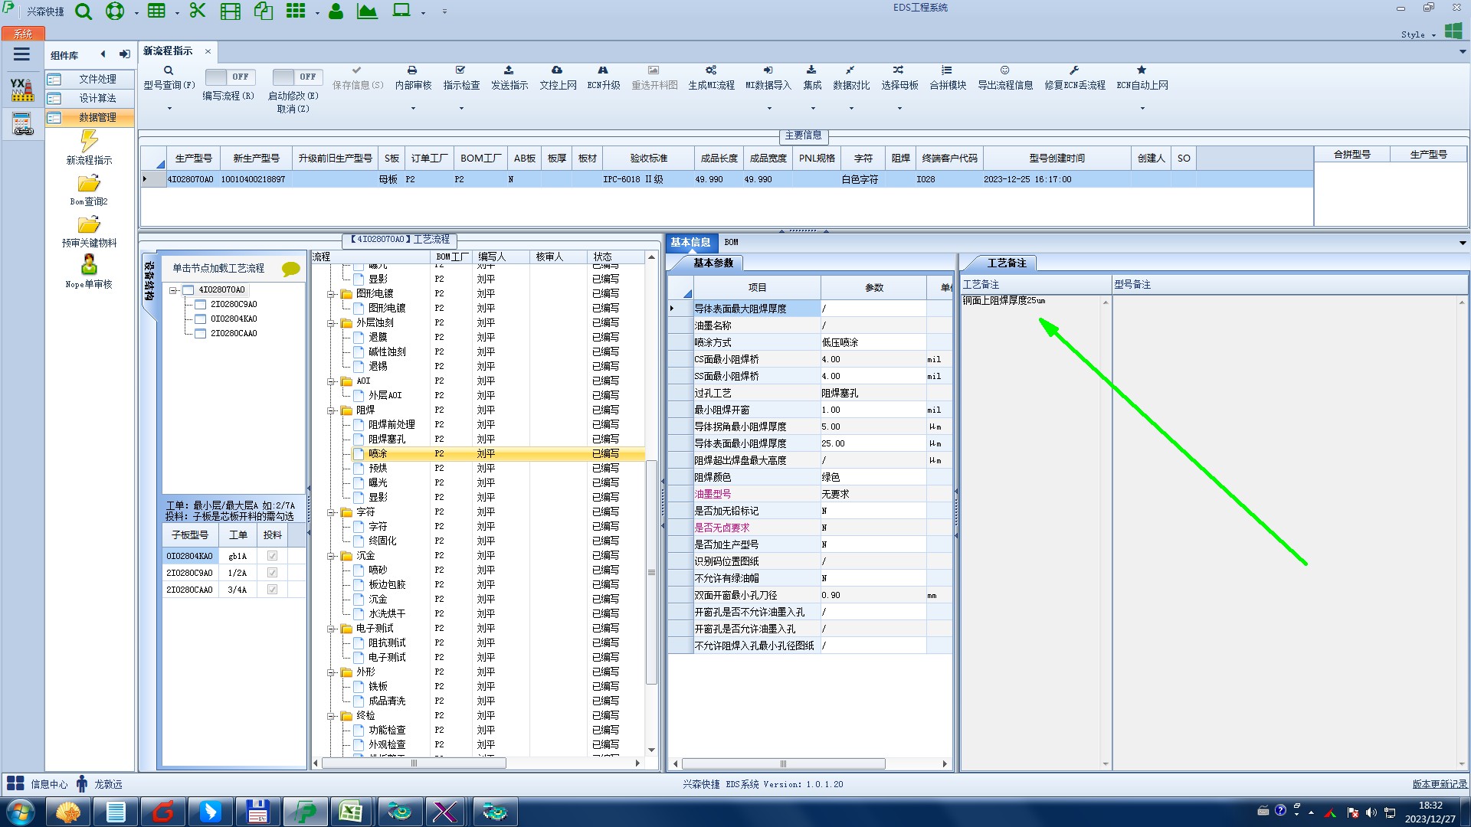Open the Excel taskbar icon

click(351, 812)
